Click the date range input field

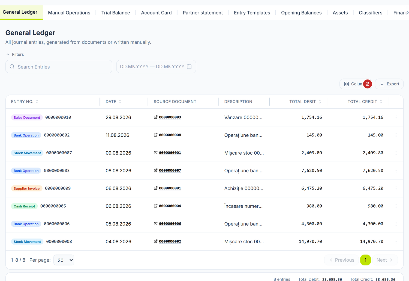click(156, 67)
